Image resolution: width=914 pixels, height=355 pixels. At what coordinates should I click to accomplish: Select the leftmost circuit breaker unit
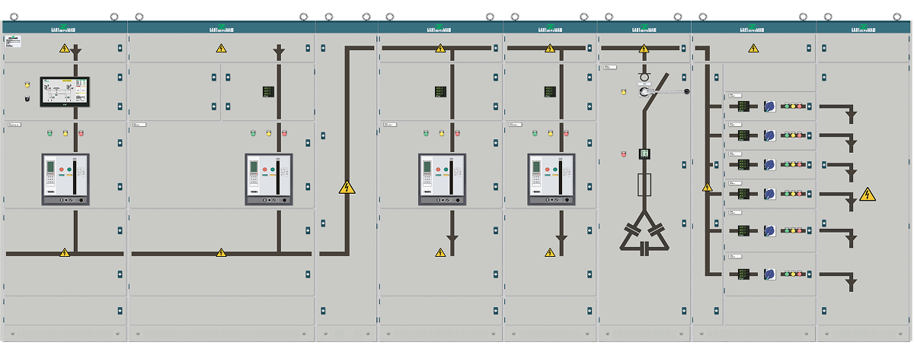pyautogui.click(x=66, y=179)
